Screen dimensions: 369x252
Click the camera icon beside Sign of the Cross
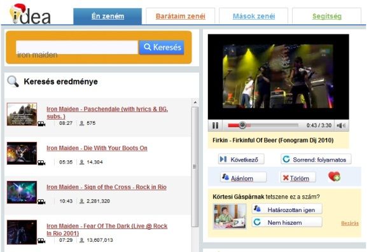pos(41,202)
